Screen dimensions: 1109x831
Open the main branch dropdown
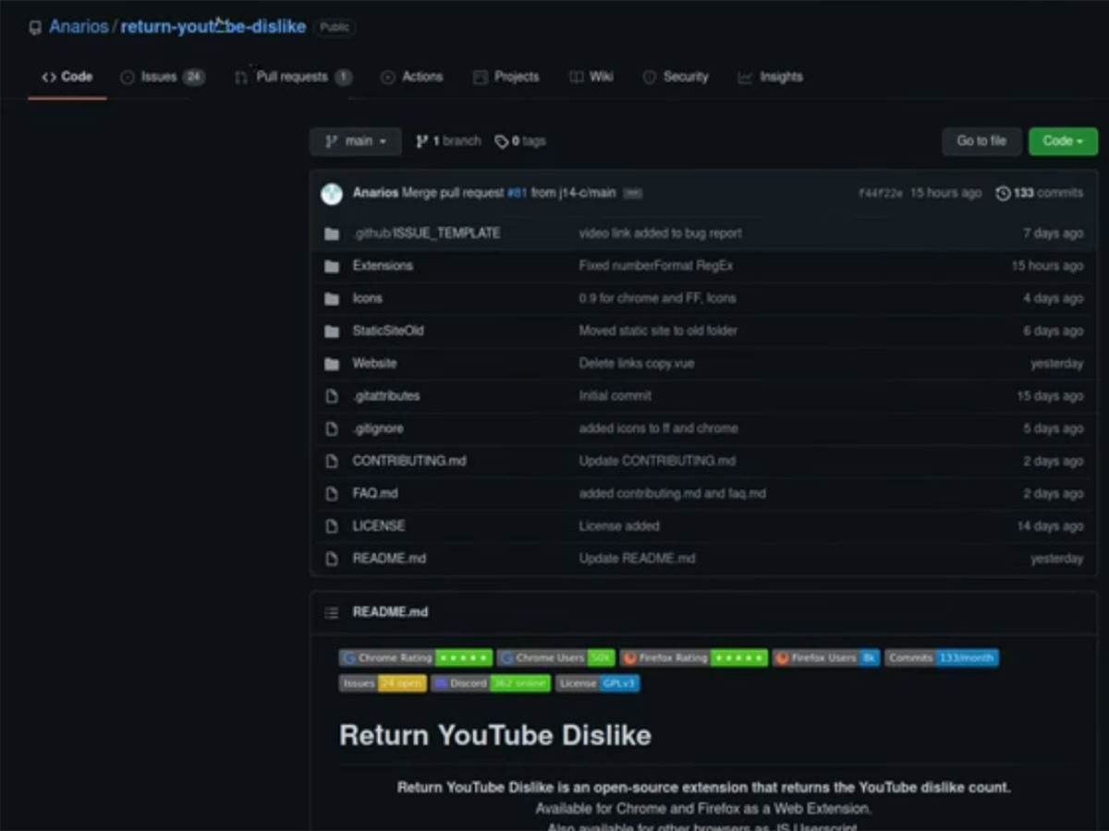(x=355, y=141)
